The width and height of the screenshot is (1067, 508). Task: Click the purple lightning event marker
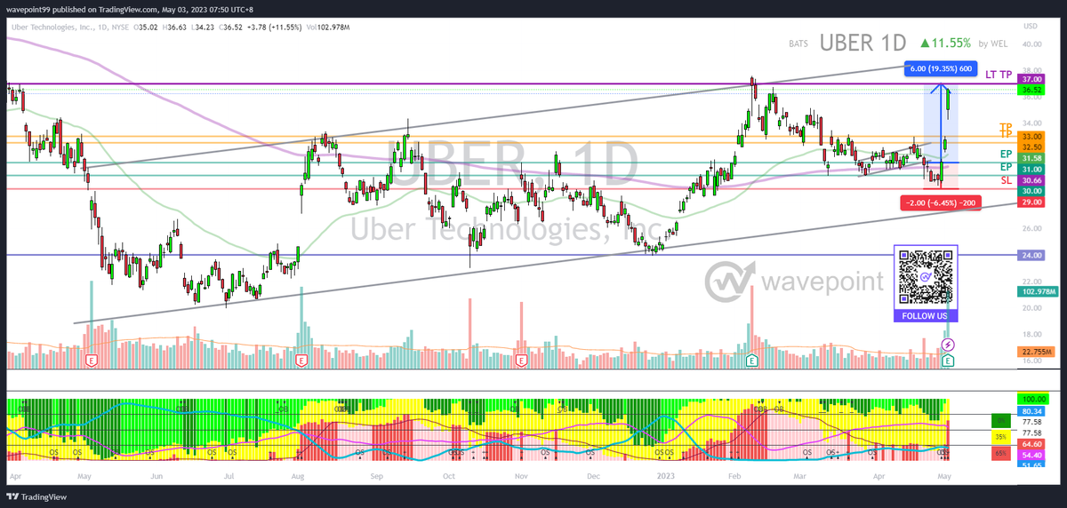[948, 344]
